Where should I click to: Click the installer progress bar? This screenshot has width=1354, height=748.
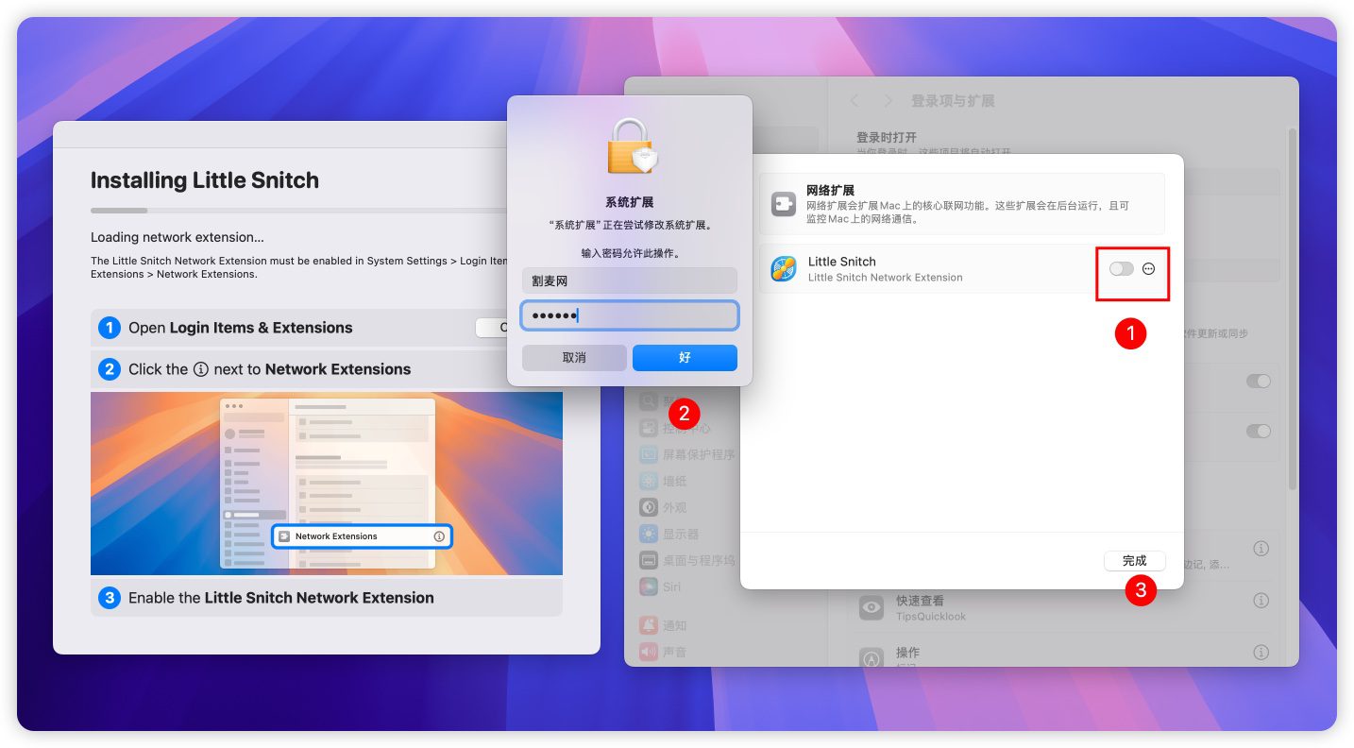[x=298, y=211]
